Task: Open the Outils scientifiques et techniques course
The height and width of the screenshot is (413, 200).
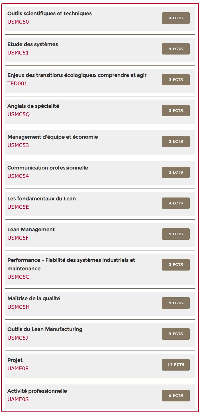Action: click(49, 14)
